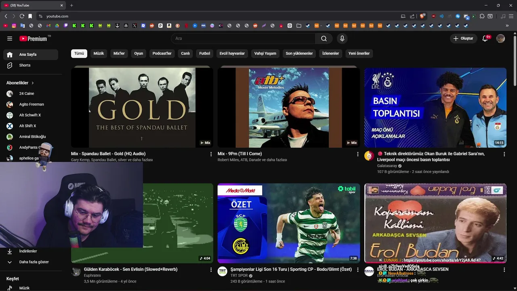The height and width of the screenshot is (291, 517).
Task: Open the account avatar menu
Action: click(x=500, y=38)
